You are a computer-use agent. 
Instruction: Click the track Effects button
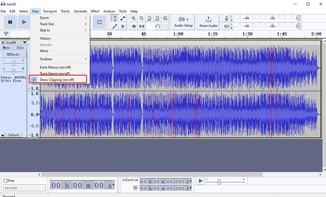coord(13,54)
